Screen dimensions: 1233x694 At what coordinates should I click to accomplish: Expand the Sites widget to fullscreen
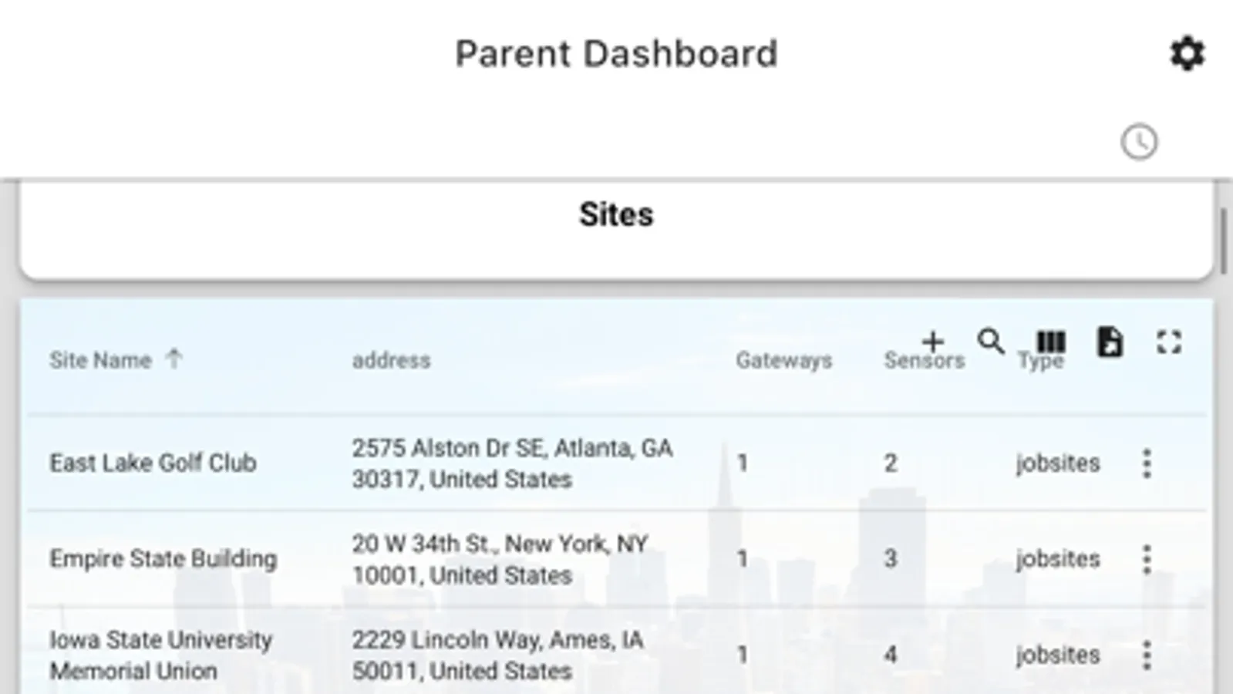coord(1169,342)
